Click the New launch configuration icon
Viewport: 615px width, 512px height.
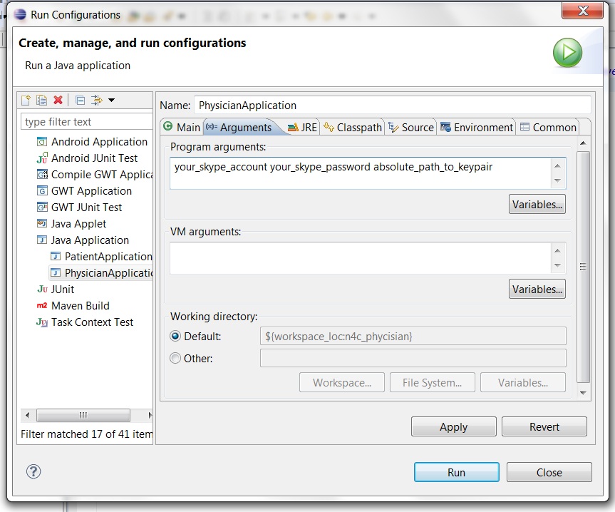[x=26, y=101]
